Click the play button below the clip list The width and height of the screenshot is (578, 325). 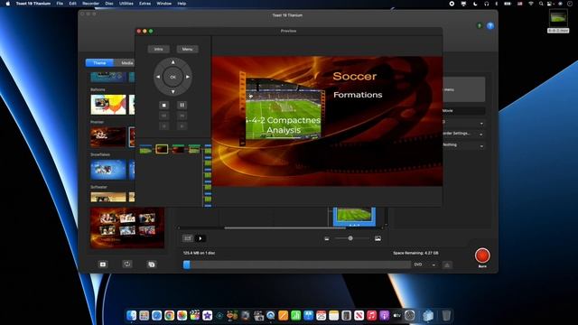point(200,238)
